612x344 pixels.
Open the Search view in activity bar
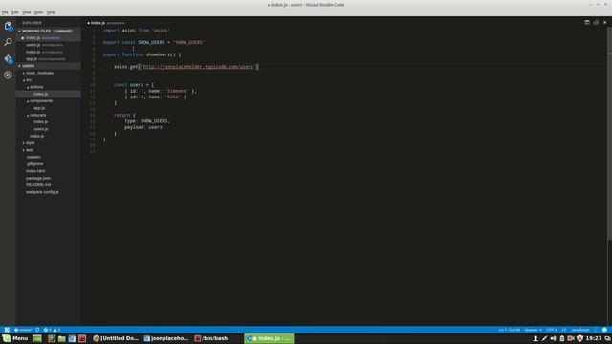[x=8, y=42]
